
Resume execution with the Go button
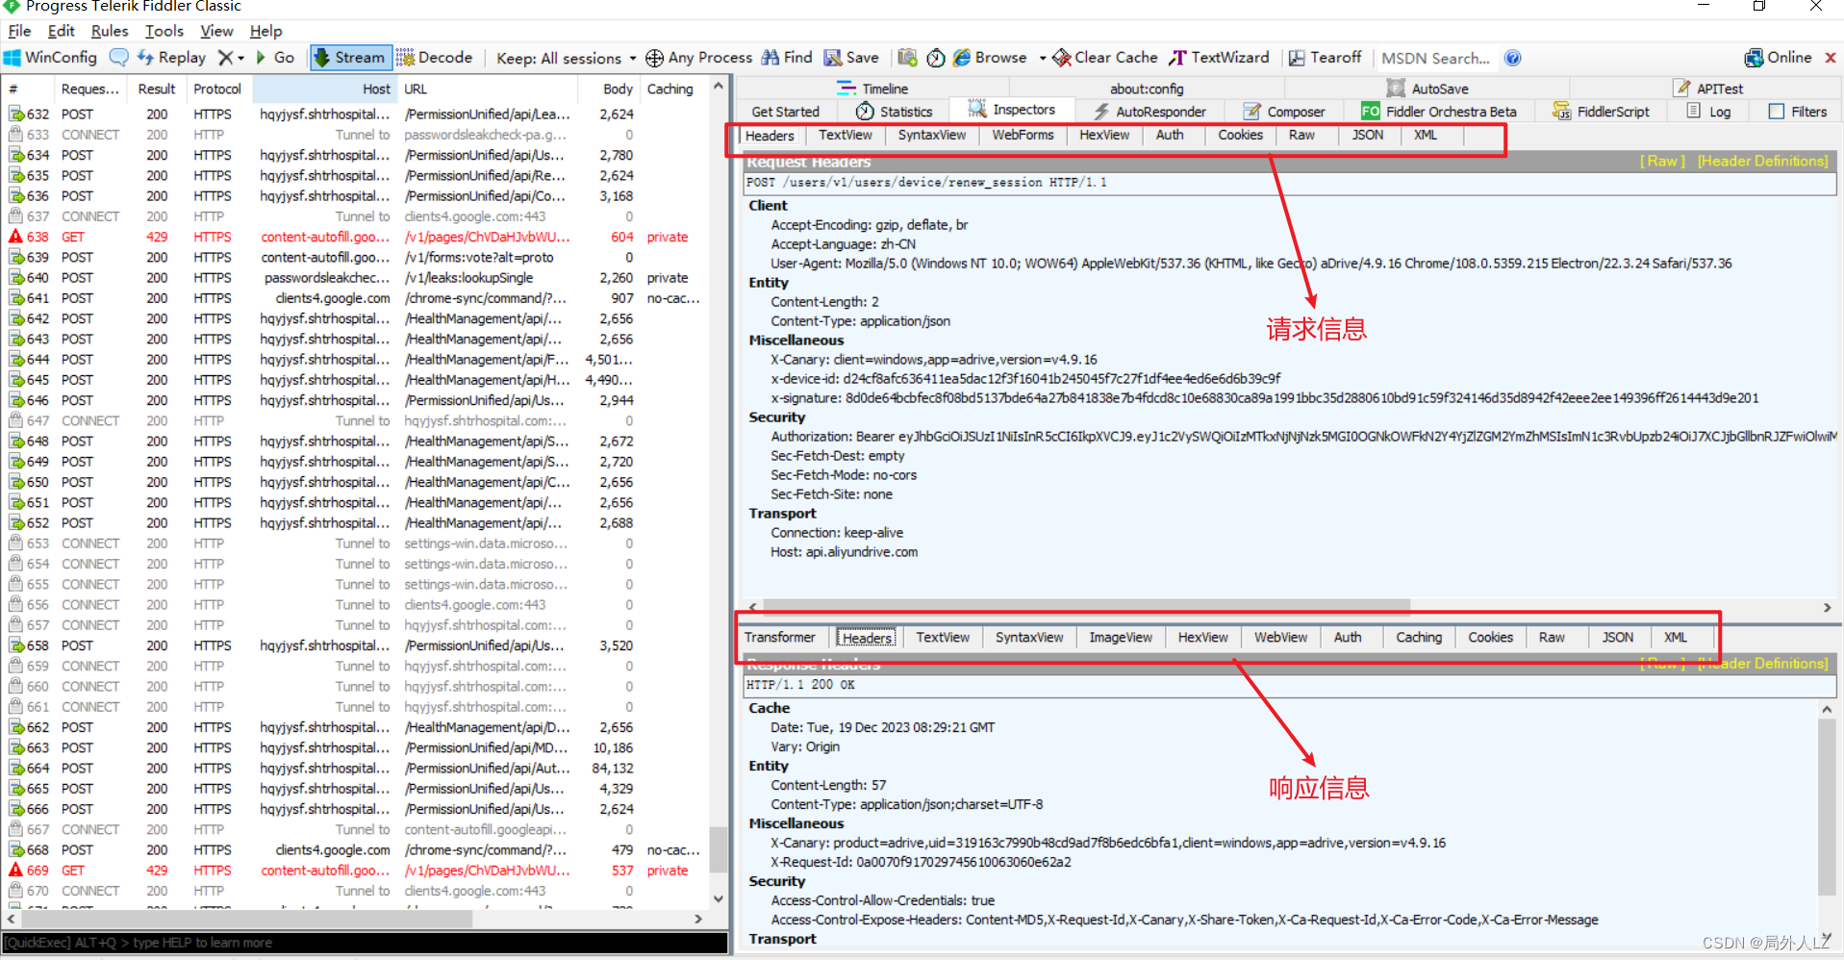tap(274, 58)
